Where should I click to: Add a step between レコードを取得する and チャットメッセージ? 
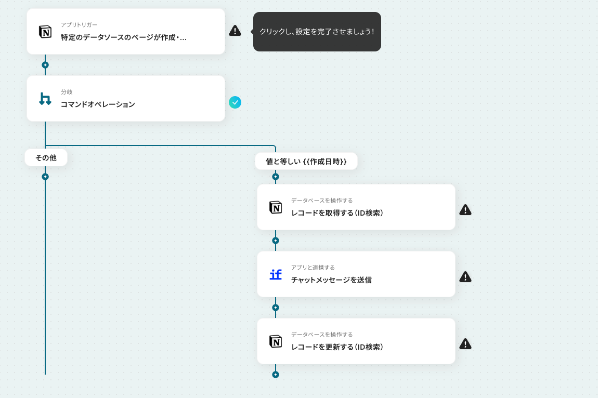(x=276, y=241)
